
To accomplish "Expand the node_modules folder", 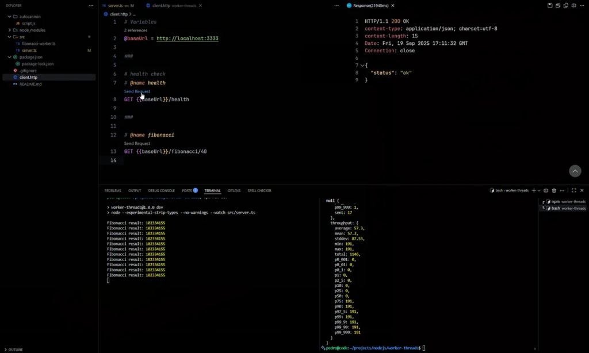I will click(x=10, y=30).
